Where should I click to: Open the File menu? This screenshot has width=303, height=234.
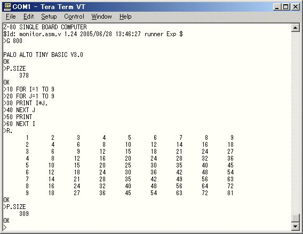pyautogui.click(x=11, y=16)
